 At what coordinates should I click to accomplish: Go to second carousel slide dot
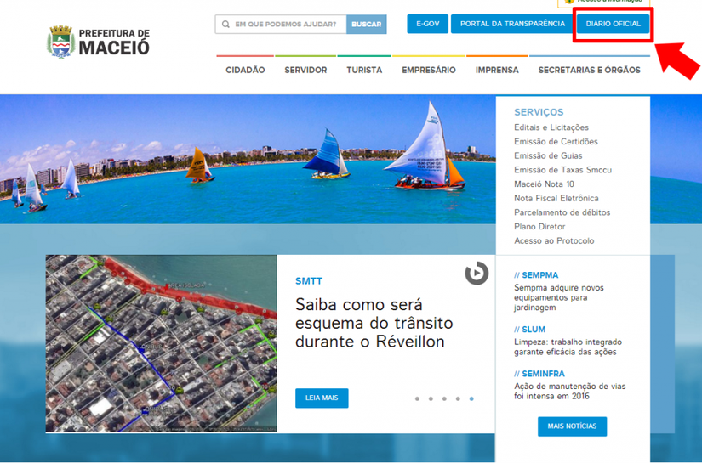coord(431,398)
